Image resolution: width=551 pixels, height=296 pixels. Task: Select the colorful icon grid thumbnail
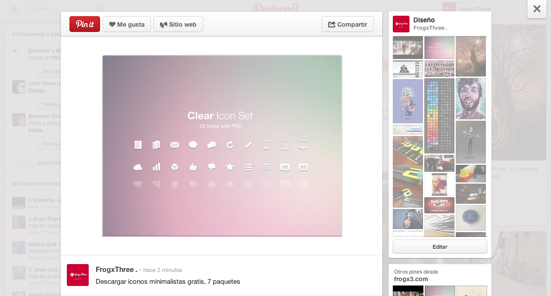click(x=439, y=115)
